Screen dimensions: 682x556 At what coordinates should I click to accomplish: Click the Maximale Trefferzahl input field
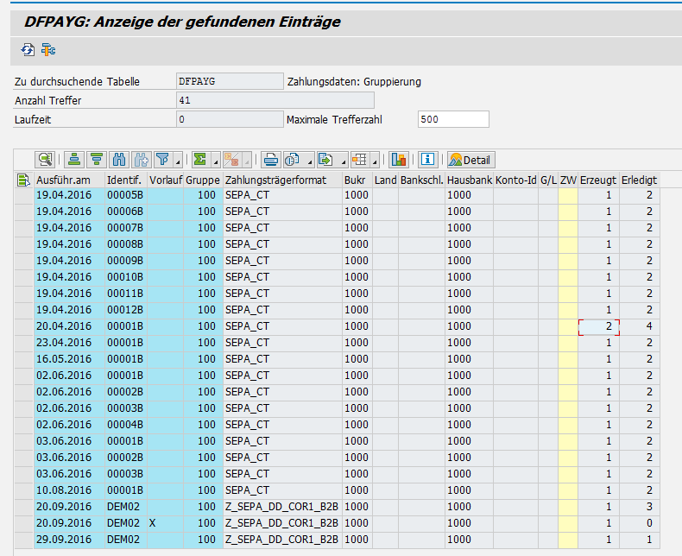point(452,119)
